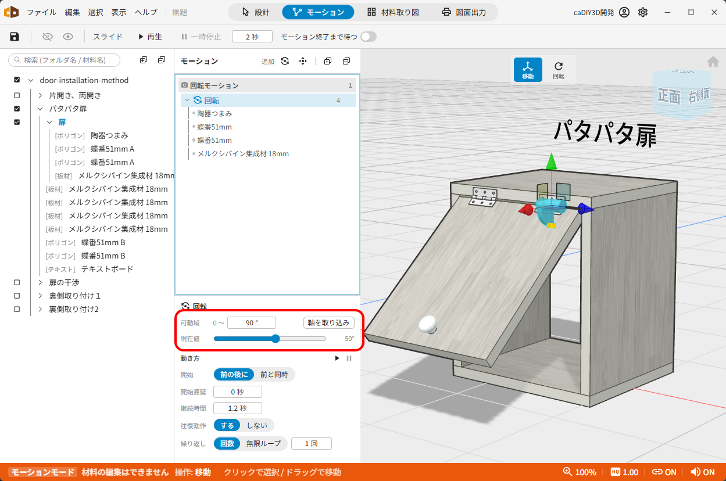
Task: Click the 軸を取り込み button
Action: 329,323
